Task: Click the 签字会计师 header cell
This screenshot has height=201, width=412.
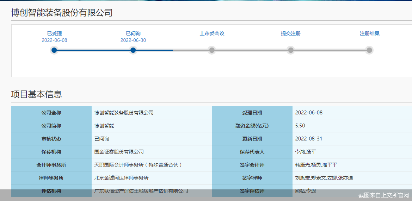Action: pos(252,165)
